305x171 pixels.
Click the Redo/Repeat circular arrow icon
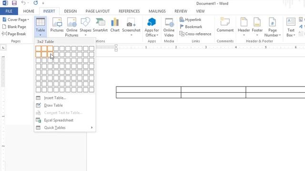(35, 3)
